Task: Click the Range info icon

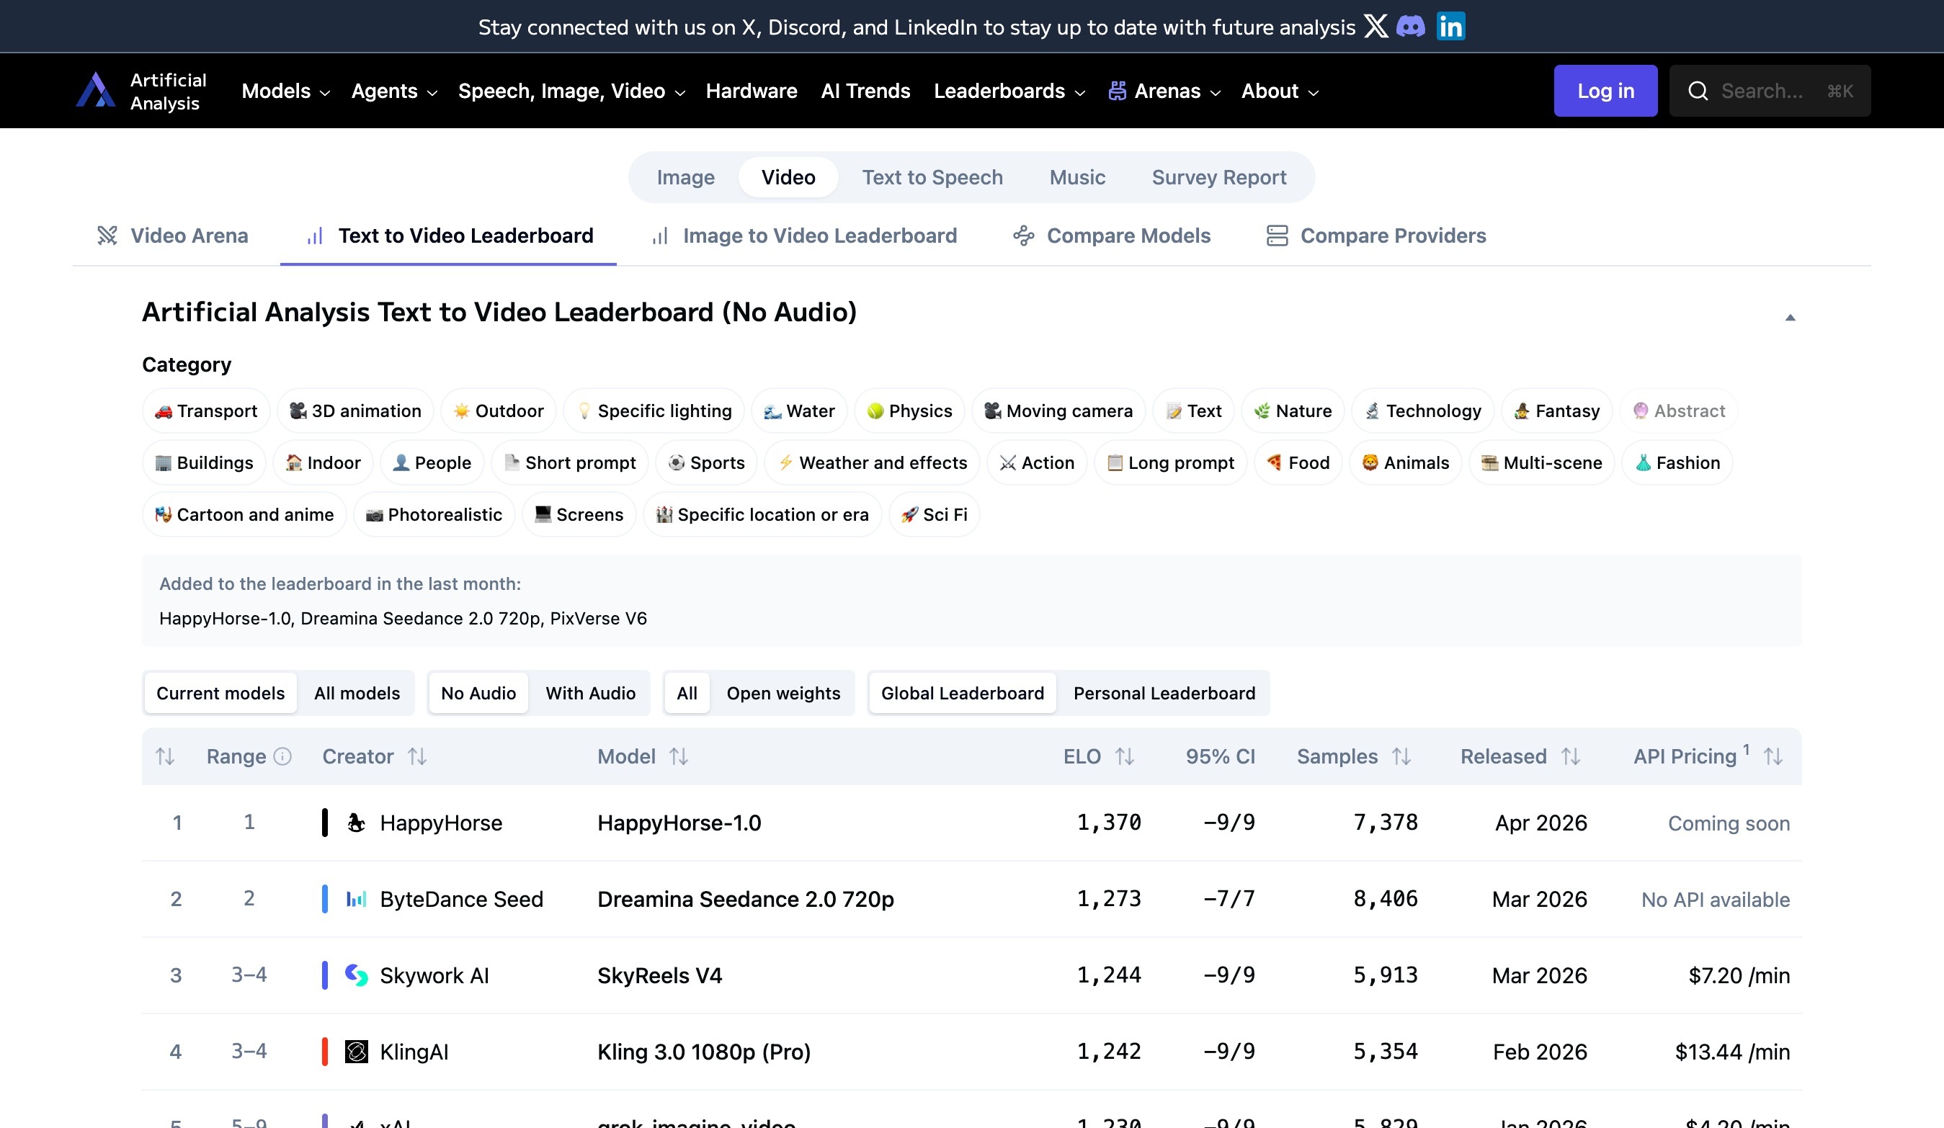Action: (x=283, y=756)
